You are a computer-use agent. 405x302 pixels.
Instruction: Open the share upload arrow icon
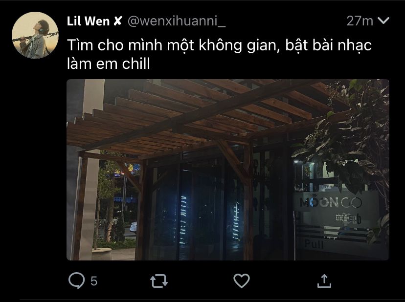pos(324,281)
